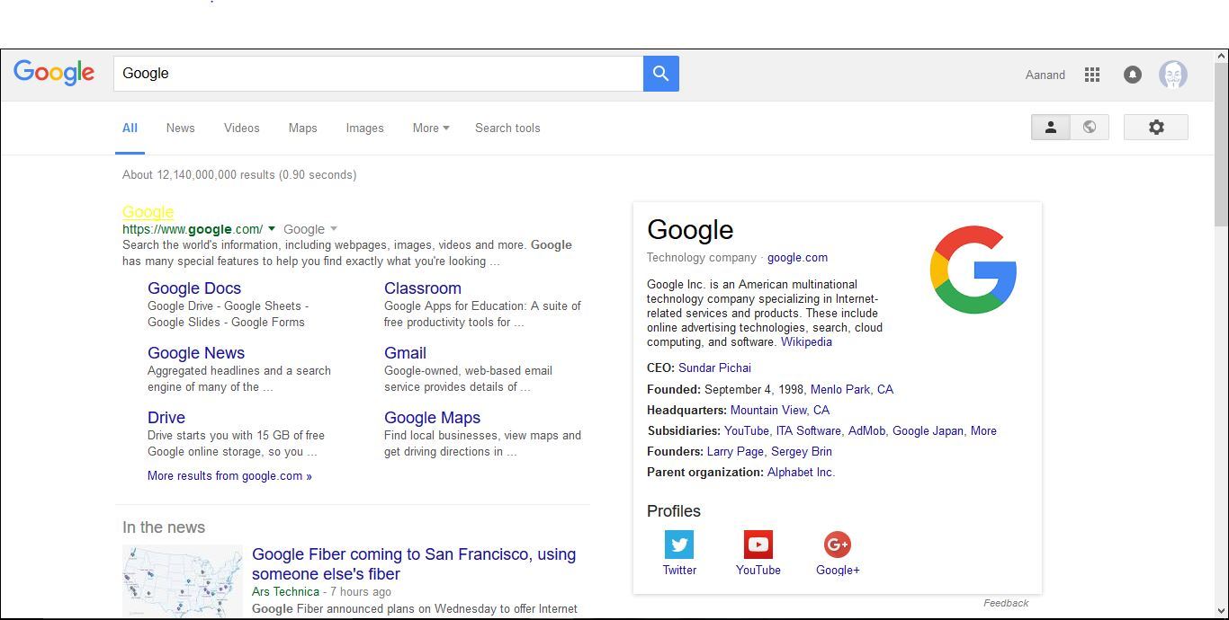Focus the search input field
This screenshot has height=620, width=1229.
[378, 74]
